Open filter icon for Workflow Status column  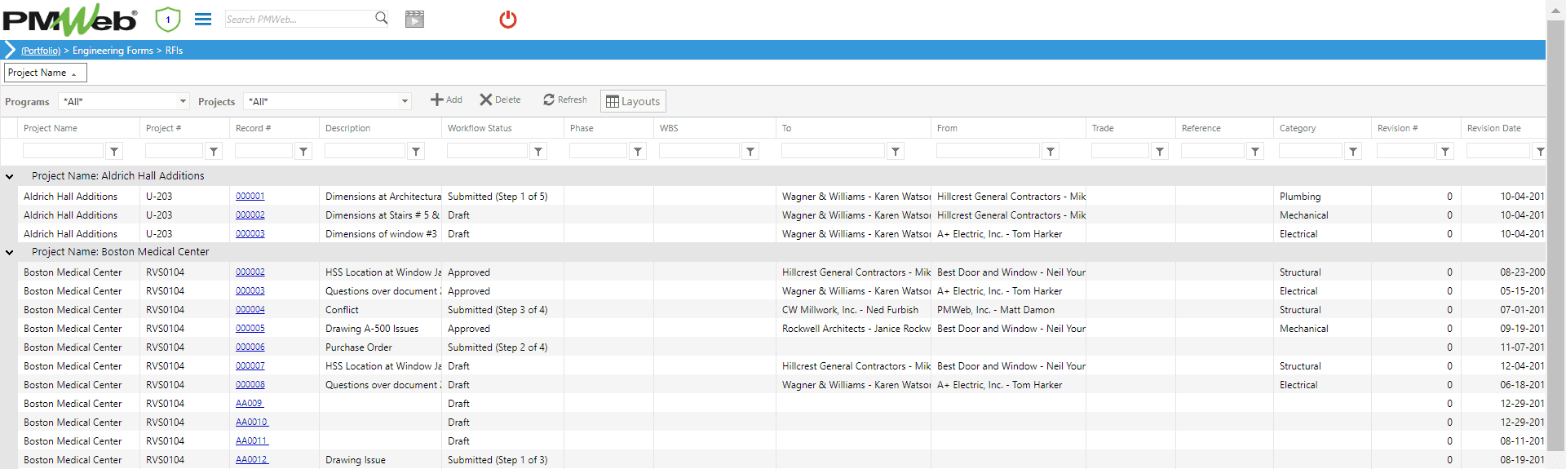tap(538, 151)
